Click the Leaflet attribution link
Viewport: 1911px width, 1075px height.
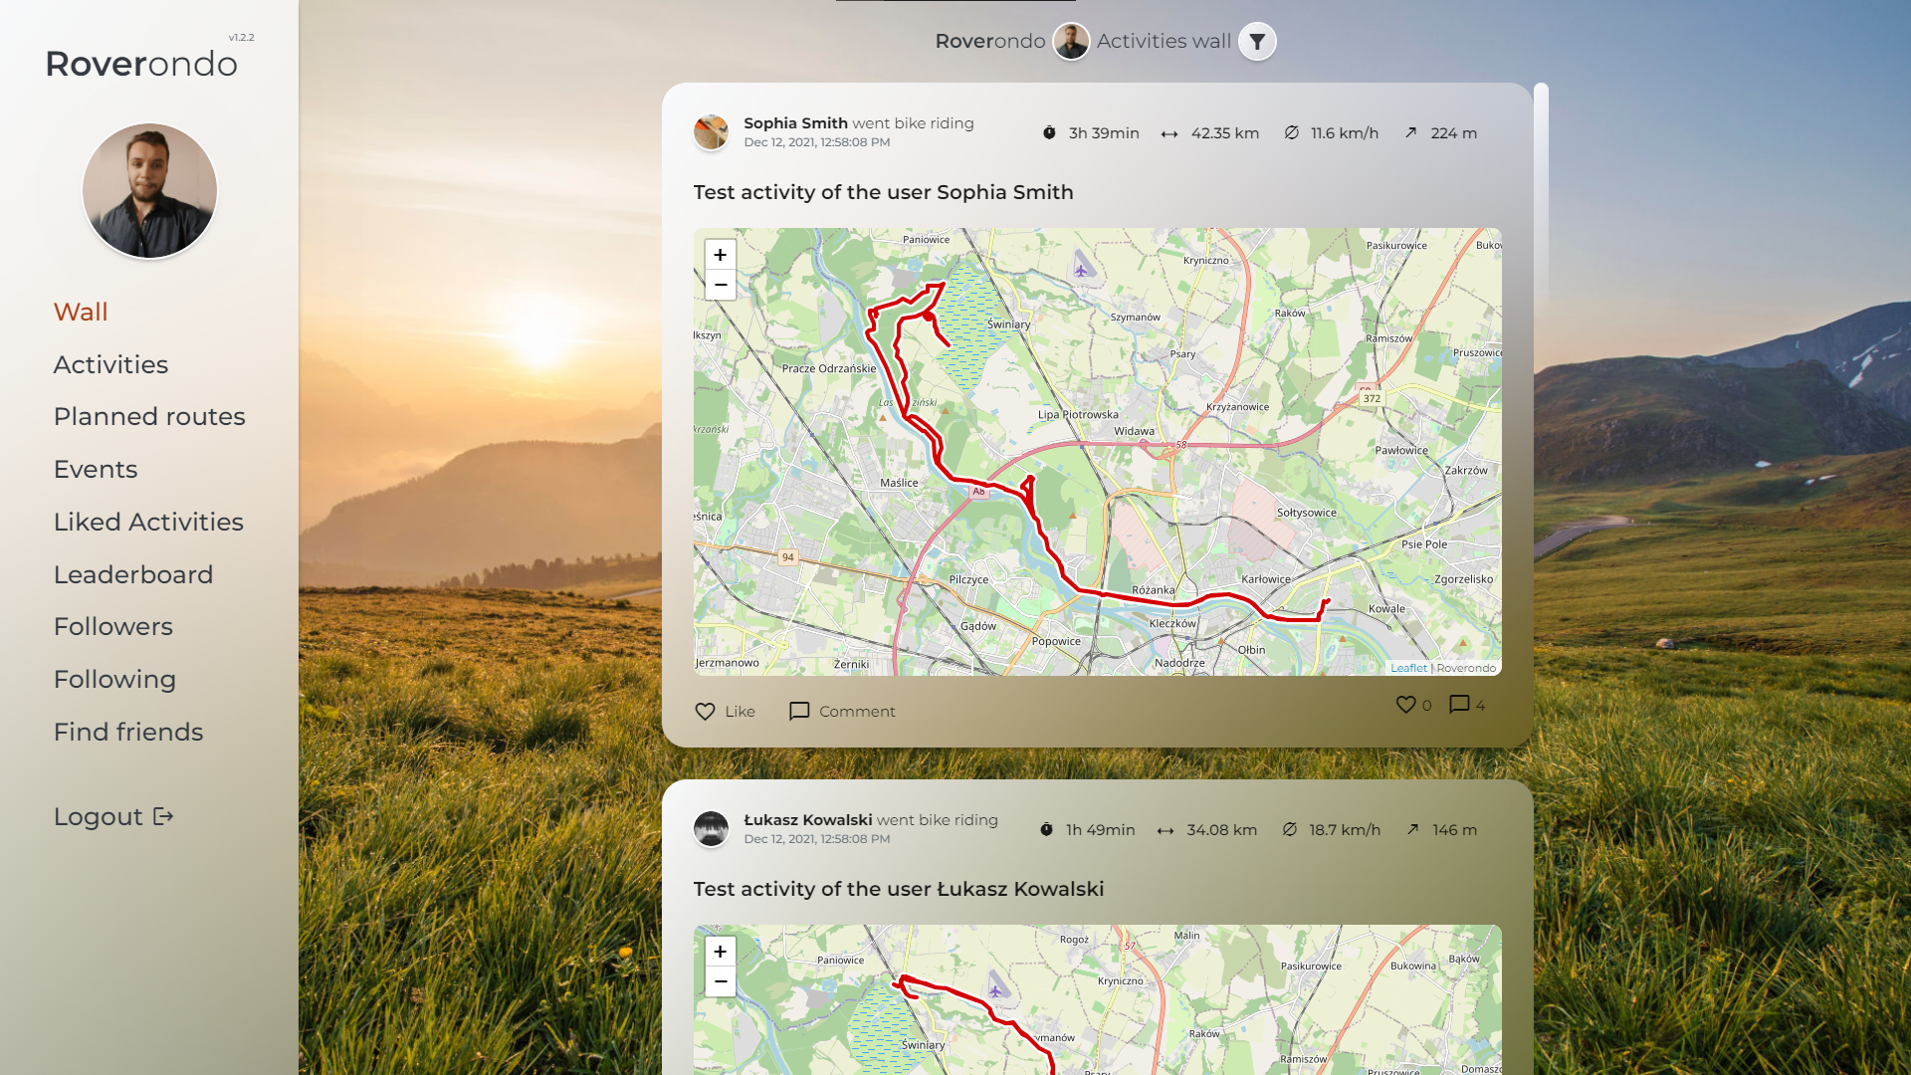point(1408,669)
